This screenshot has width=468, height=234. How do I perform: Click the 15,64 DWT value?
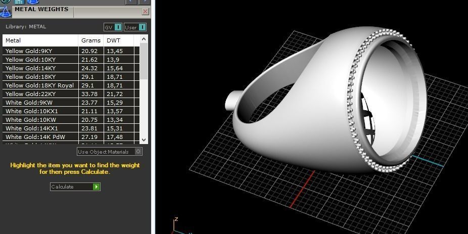(x=115, y=68)
